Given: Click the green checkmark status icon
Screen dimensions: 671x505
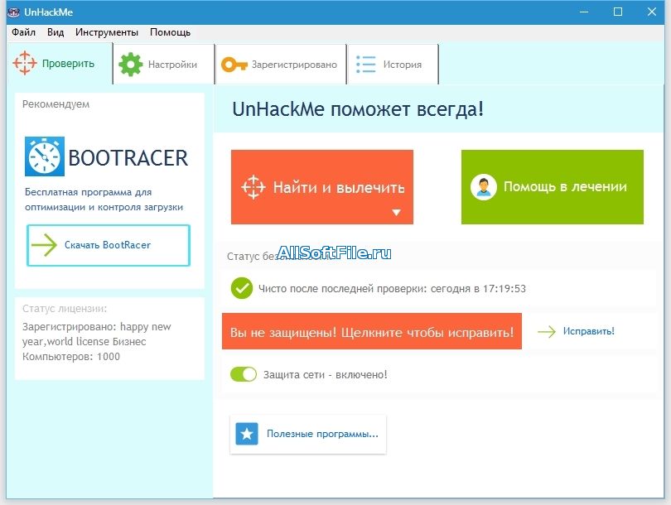Looking at the screenshot, I should 242,288.
